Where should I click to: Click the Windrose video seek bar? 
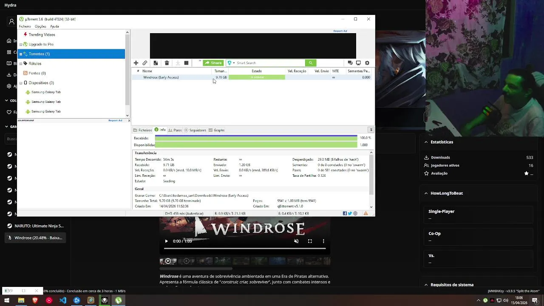coord(245,248)
